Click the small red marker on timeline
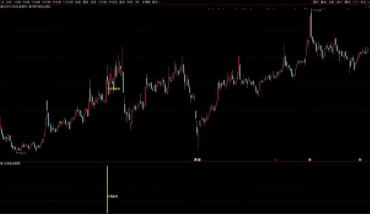Screen dimensions: 370x214 click(275, 160)
